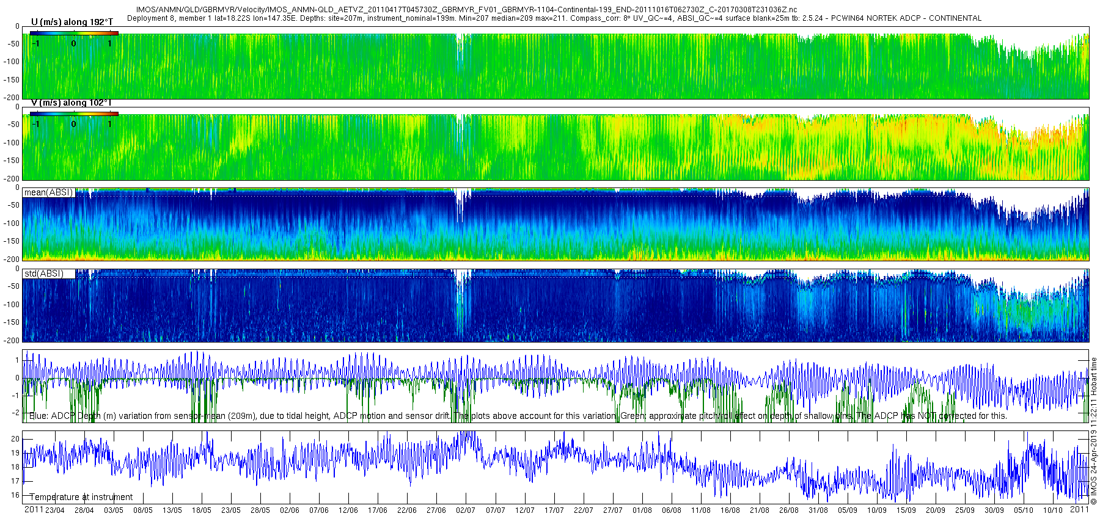Image resolution: width=1100 pixels, height=519 pixels.
Task: Click the 2011 year label at bottom right
Action: coord(1080,509)
